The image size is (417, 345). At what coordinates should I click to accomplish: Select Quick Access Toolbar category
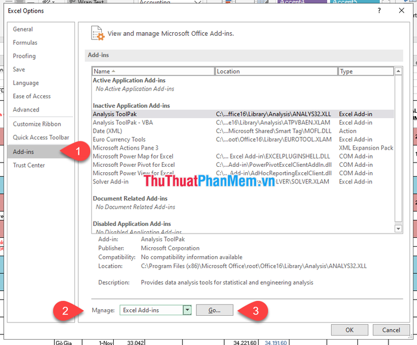pyautogui.click(x=41, y=137)
